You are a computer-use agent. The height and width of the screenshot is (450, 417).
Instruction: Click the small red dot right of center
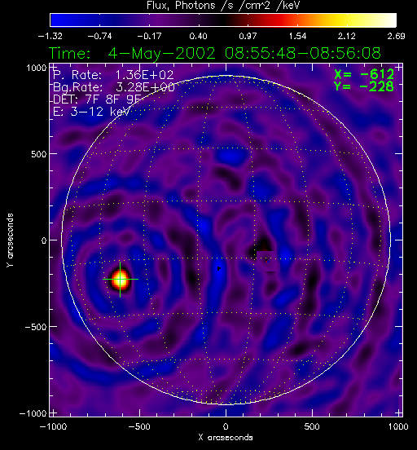tap(266, 262)
